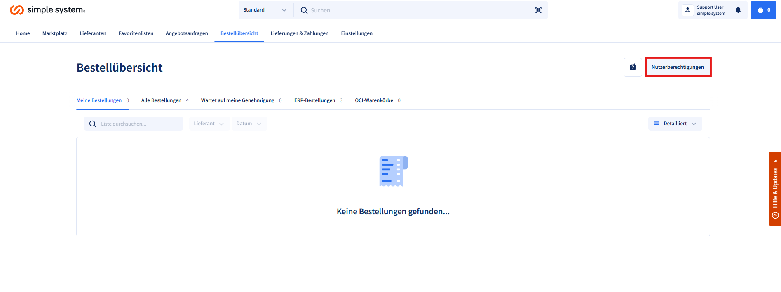Open the Lieferant filter dropdown

coord(209,124)
